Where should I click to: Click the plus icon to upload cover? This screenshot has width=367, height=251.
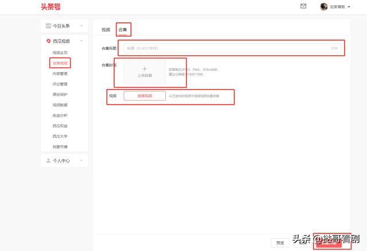145,69
